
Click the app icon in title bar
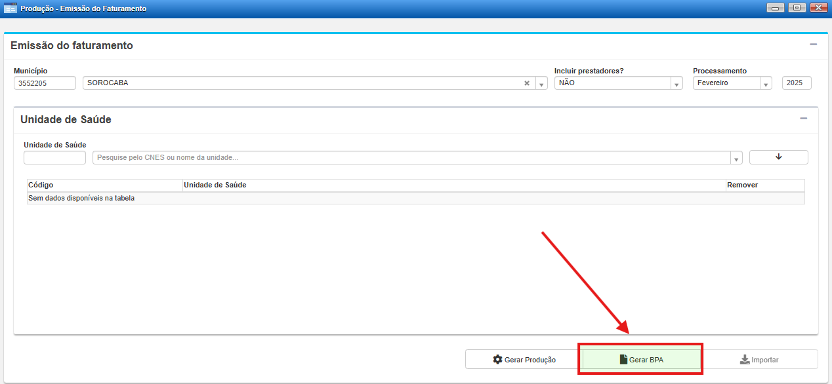pyautogui.click(x=10, y=9)
